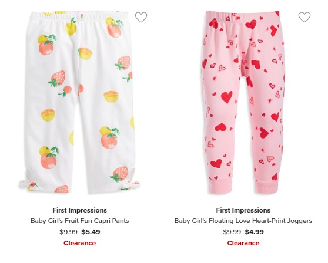Click the First Impressions brand above Joggers
Image resolution: width=328 pixels, height=263 pixels.
click(x=243, y=210)
